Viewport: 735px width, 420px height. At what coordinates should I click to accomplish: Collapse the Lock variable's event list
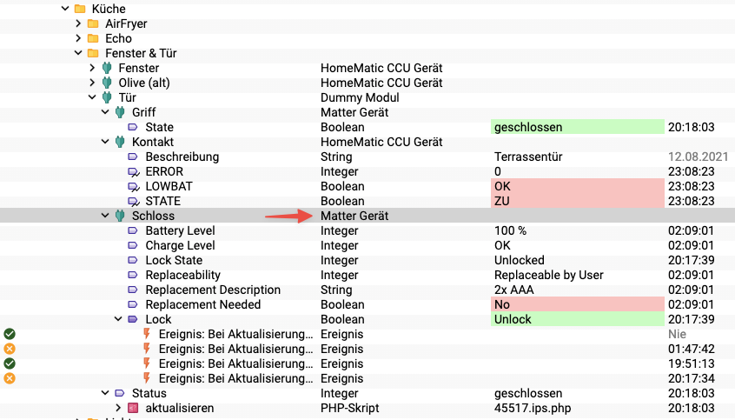coord(119,319)
